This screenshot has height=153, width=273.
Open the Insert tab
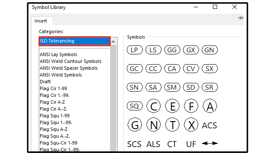(x=41, y=21)
